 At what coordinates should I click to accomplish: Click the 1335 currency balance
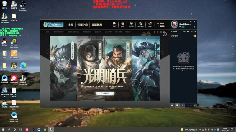click(161, 23)
